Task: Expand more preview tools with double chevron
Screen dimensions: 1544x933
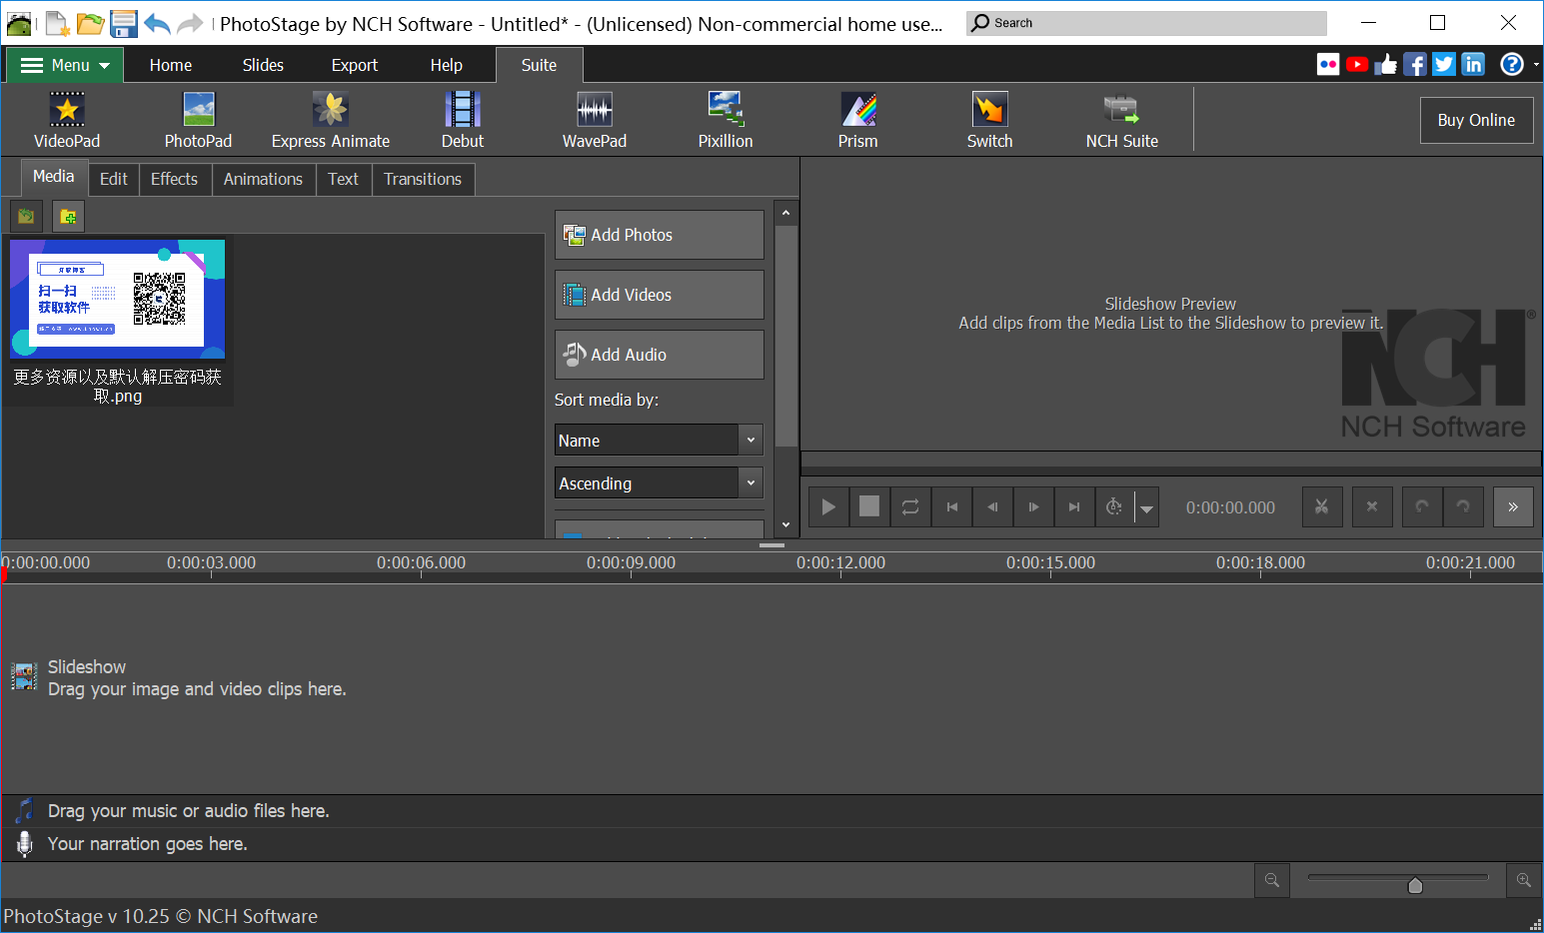Action: (x=1513, y=506)
